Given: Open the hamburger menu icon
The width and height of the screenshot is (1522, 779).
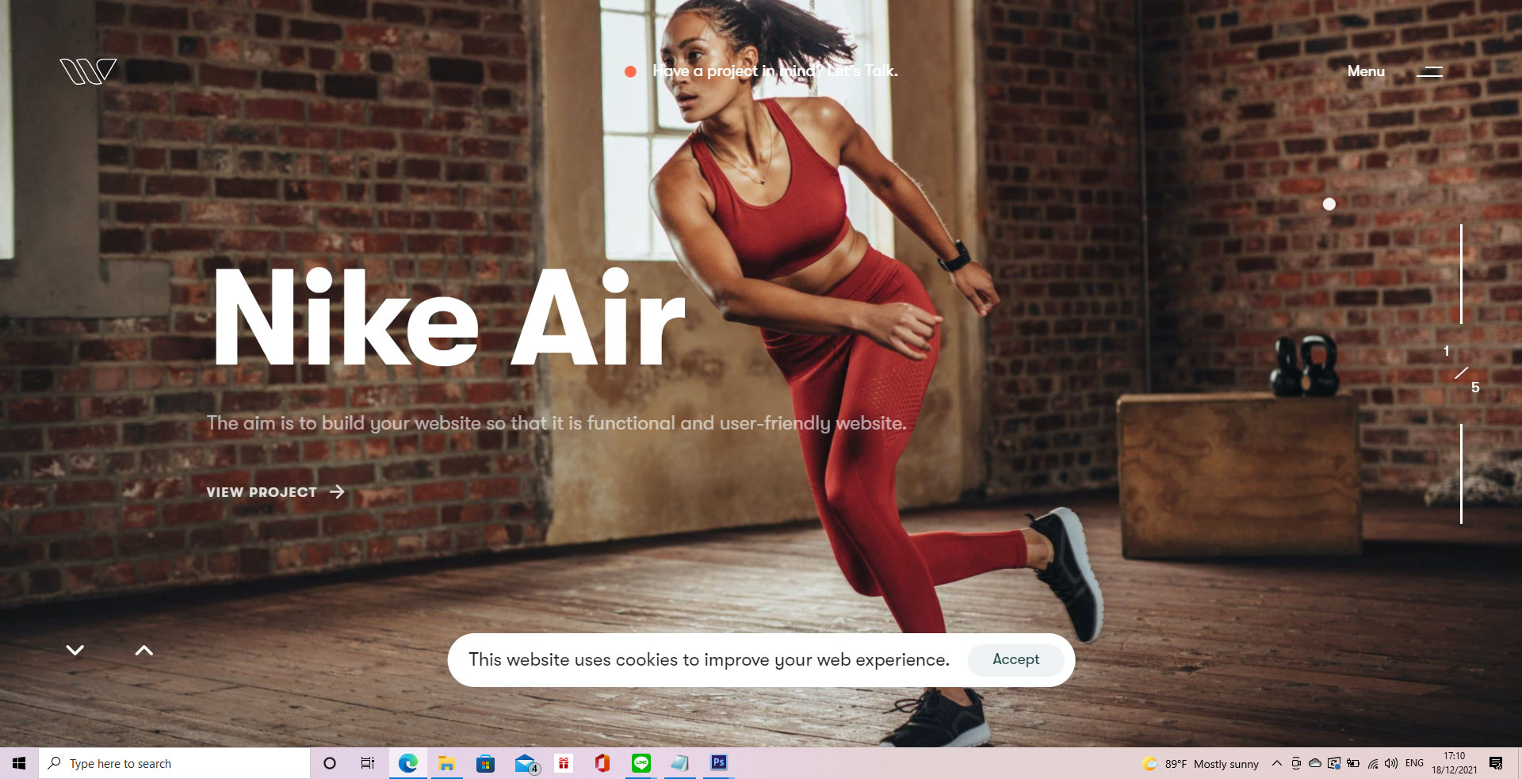Looking at the screenshot, I should tap(1429, 71).
